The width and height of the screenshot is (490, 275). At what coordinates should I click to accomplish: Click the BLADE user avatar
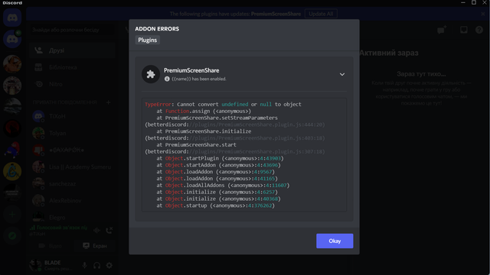[x=36, y=265]
